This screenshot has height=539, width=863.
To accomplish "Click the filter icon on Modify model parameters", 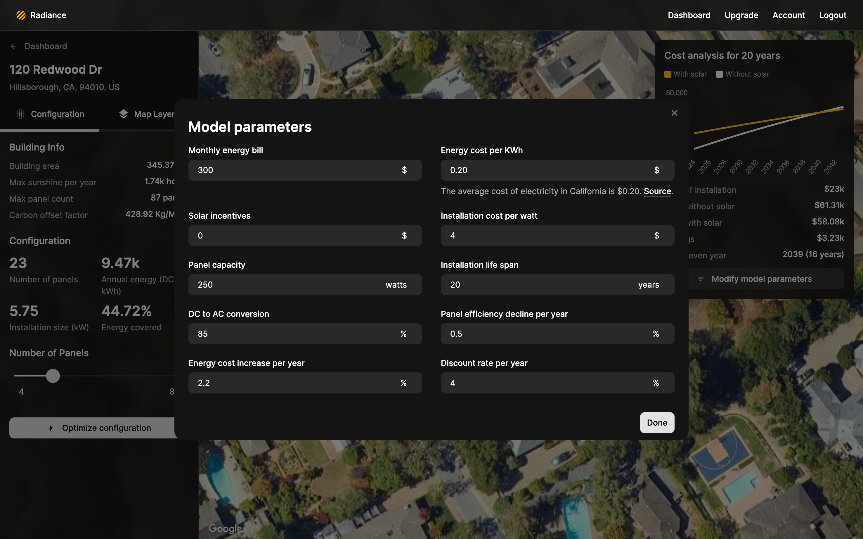I will click(700, 279).
